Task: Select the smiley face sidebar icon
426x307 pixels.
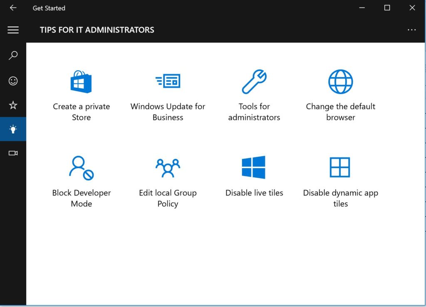Action: [x=13, y=81]
